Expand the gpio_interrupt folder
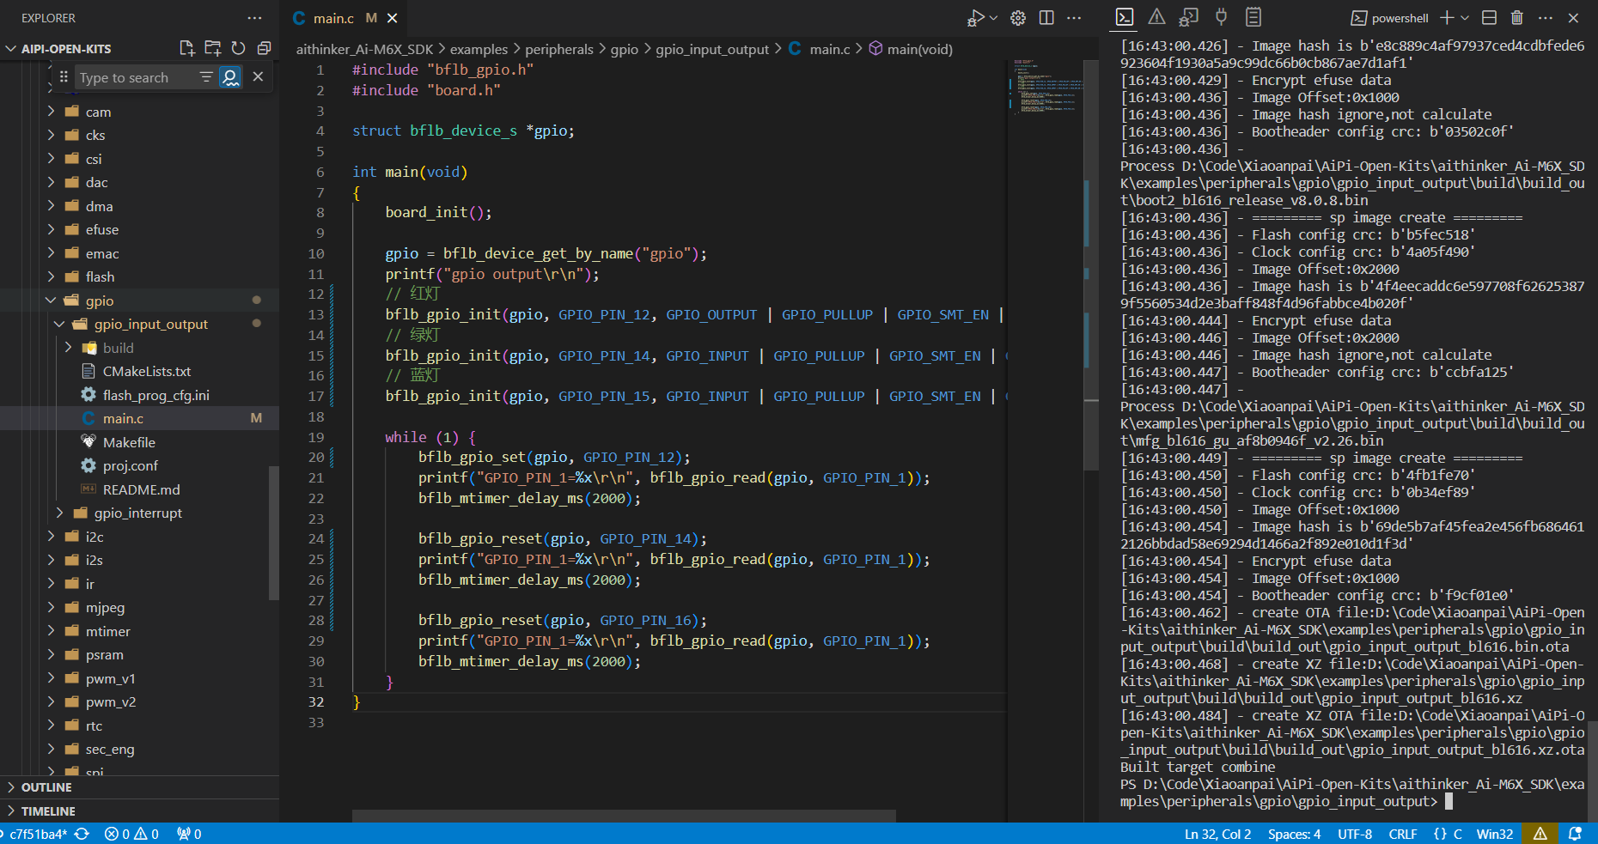The image size is (1598, 844). click(59, 513)
